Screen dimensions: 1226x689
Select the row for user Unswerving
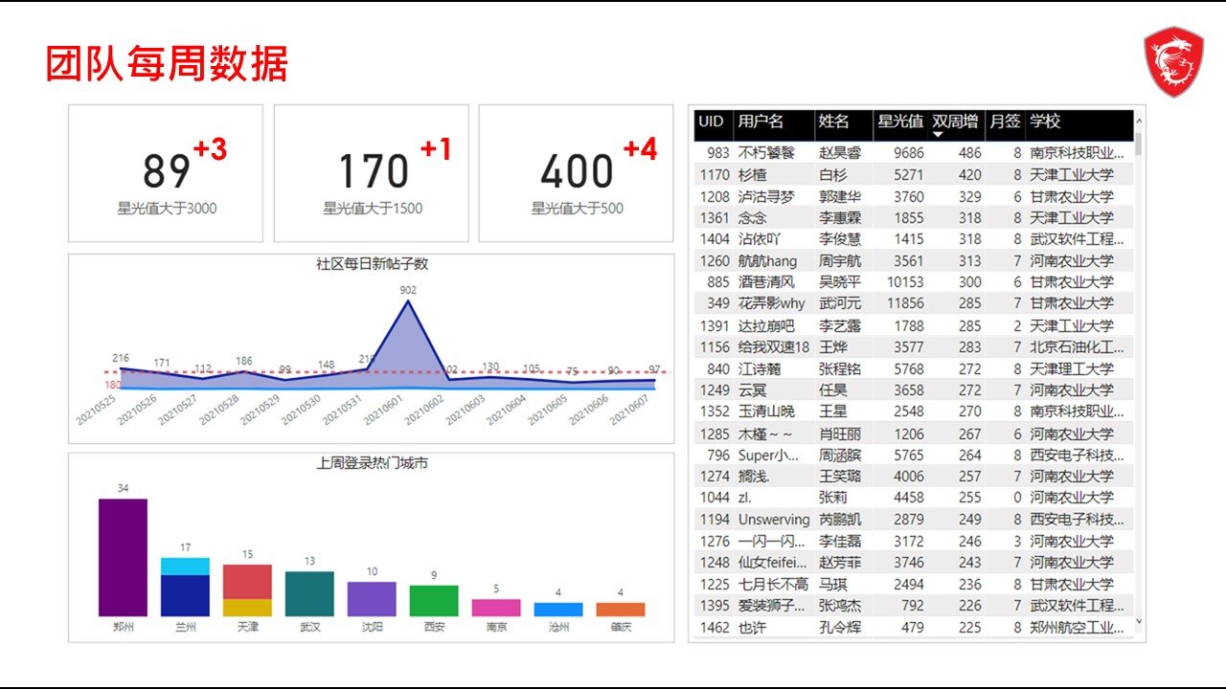914,520
